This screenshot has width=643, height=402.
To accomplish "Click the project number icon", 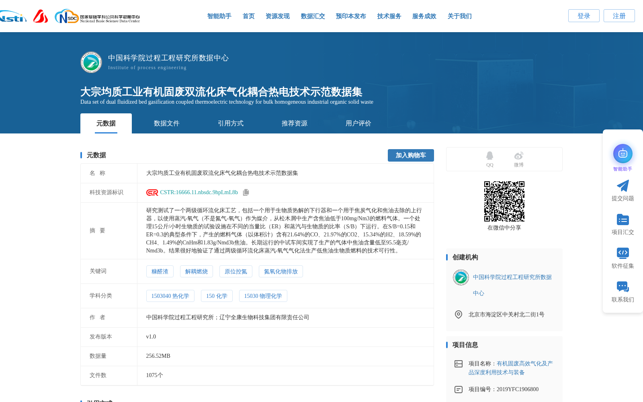I will [459, 390].
